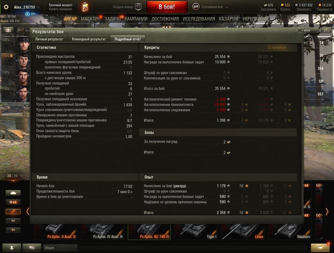
Task: Click the Создать взвод button
Action: (x=123, y=7)
